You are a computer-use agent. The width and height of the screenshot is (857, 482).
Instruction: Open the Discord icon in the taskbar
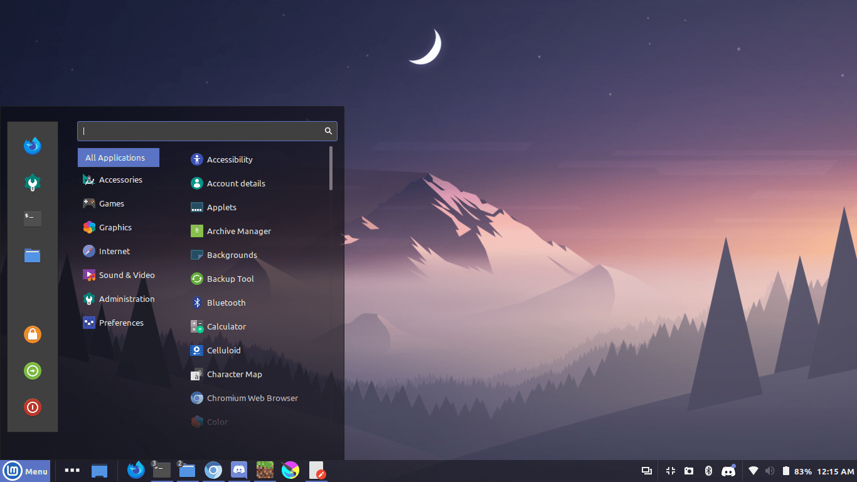click(239, 470)
